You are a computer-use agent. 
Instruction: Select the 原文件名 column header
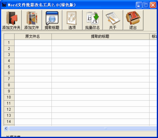[x=33, y=36]
